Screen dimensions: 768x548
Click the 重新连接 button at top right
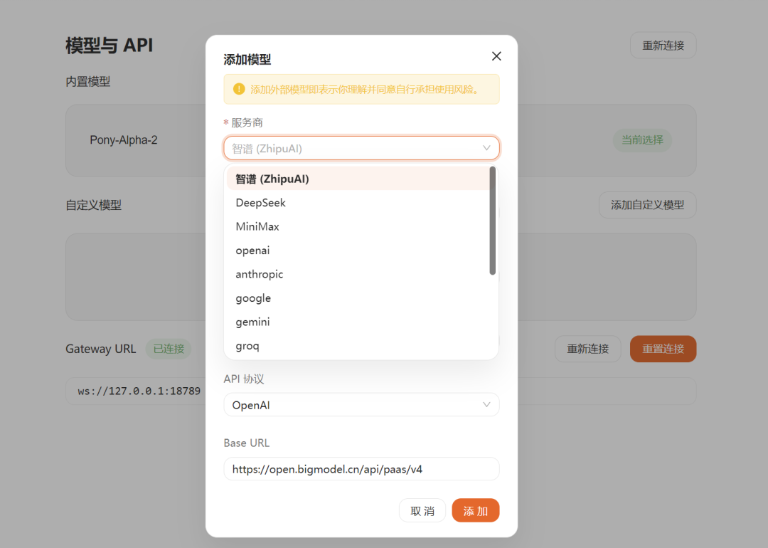[x=663, y=45]
